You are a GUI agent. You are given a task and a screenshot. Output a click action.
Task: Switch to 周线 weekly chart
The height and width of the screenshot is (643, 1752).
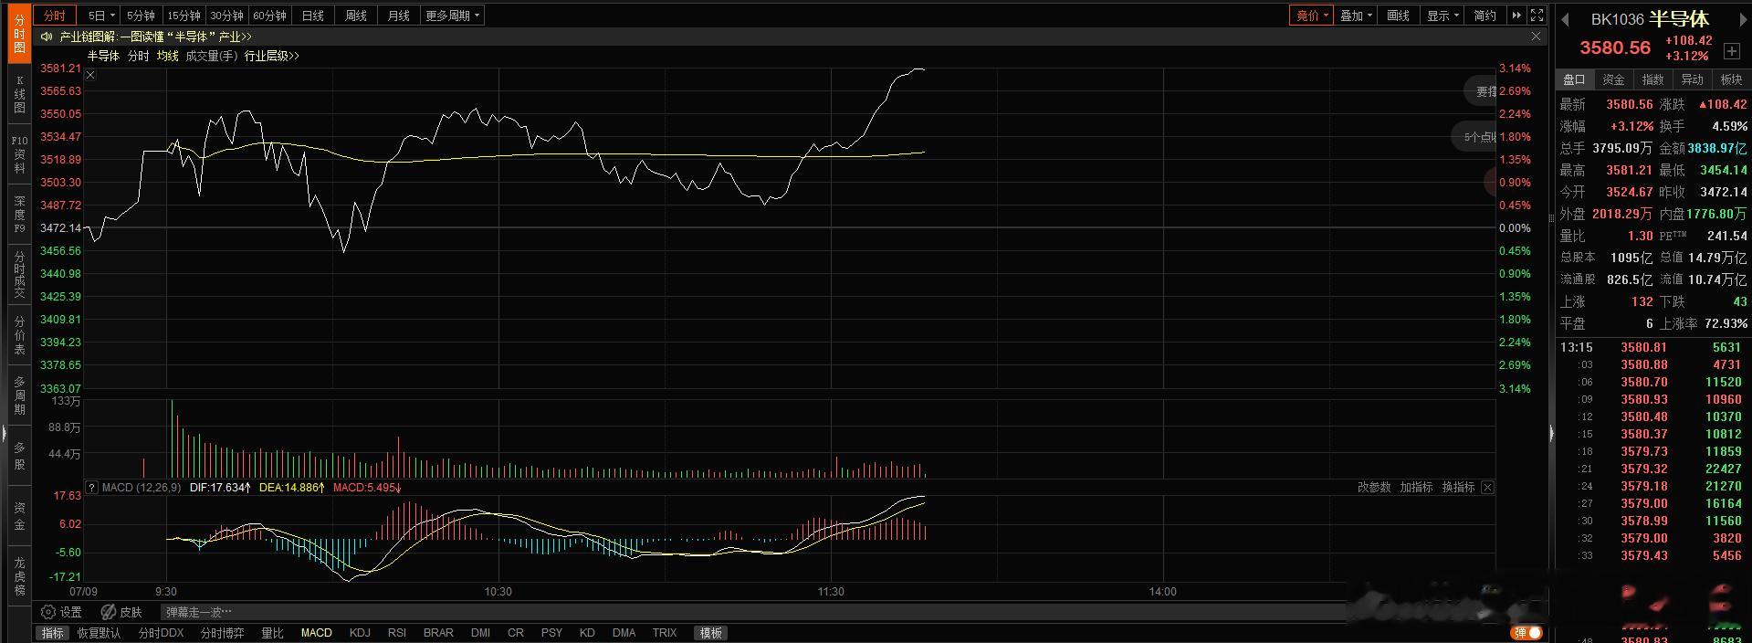click(355, 16)
